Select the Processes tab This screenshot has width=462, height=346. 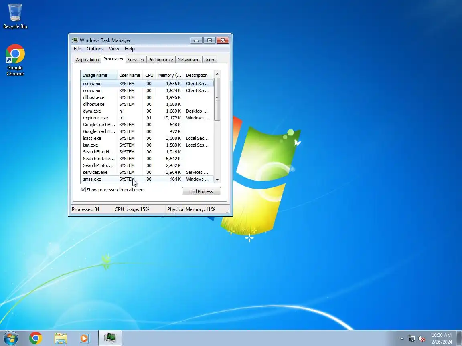[113, 59]
